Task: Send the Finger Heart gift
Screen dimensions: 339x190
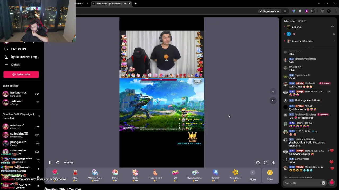Action: pos(155,175)
